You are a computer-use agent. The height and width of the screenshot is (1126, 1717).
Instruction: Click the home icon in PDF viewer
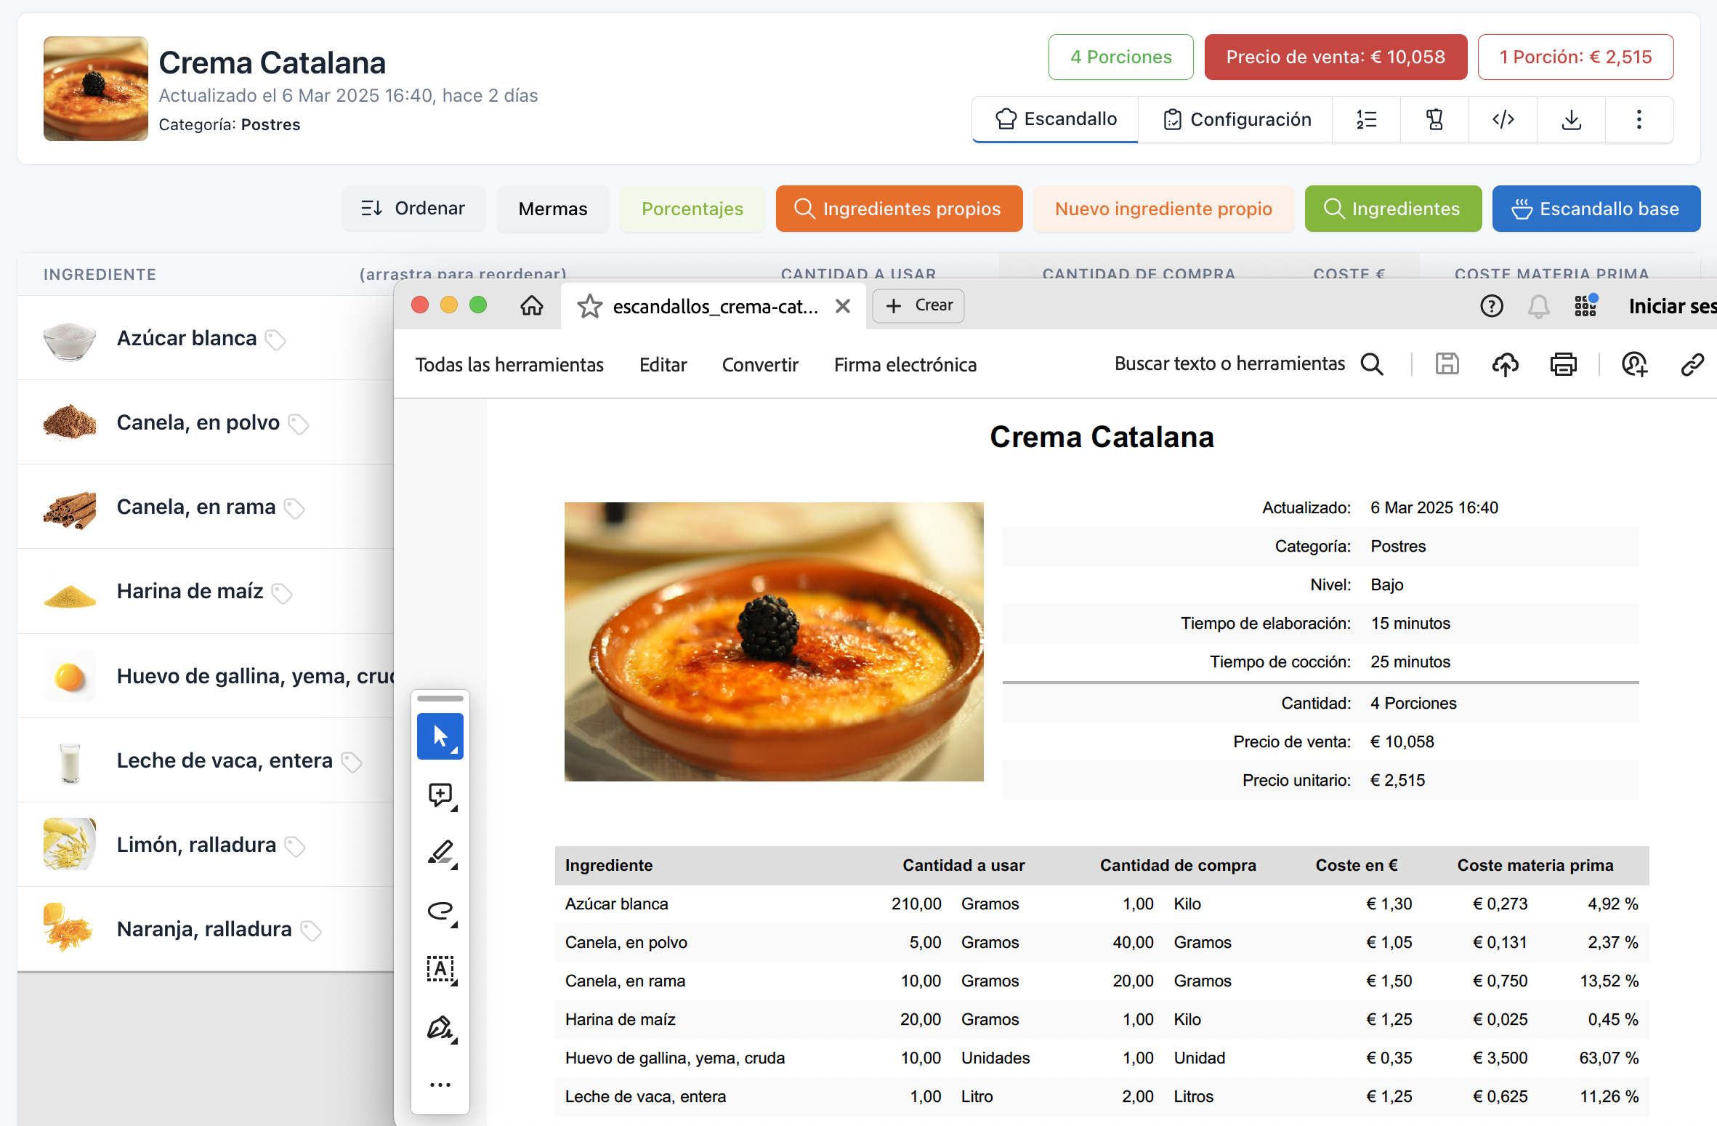pos(532,306)
